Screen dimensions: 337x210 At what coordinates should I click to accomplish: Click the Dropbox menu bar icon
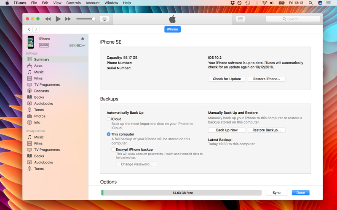(x=233, y=3)
